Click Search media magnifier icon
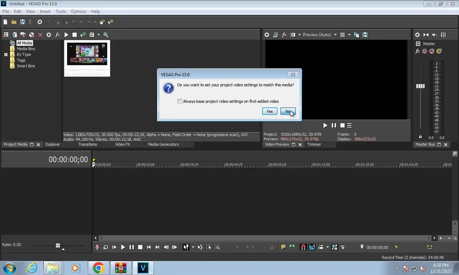 106,35
